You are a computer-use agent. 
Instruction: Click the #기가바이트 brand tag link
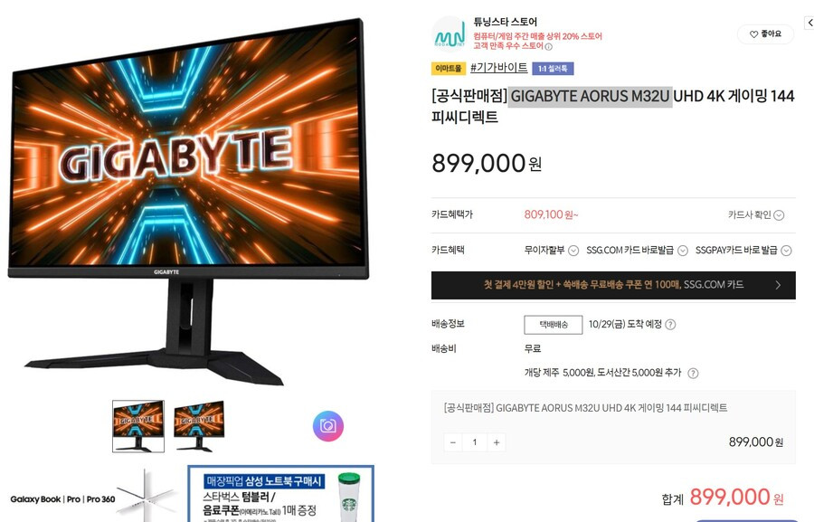coord(499,68)
